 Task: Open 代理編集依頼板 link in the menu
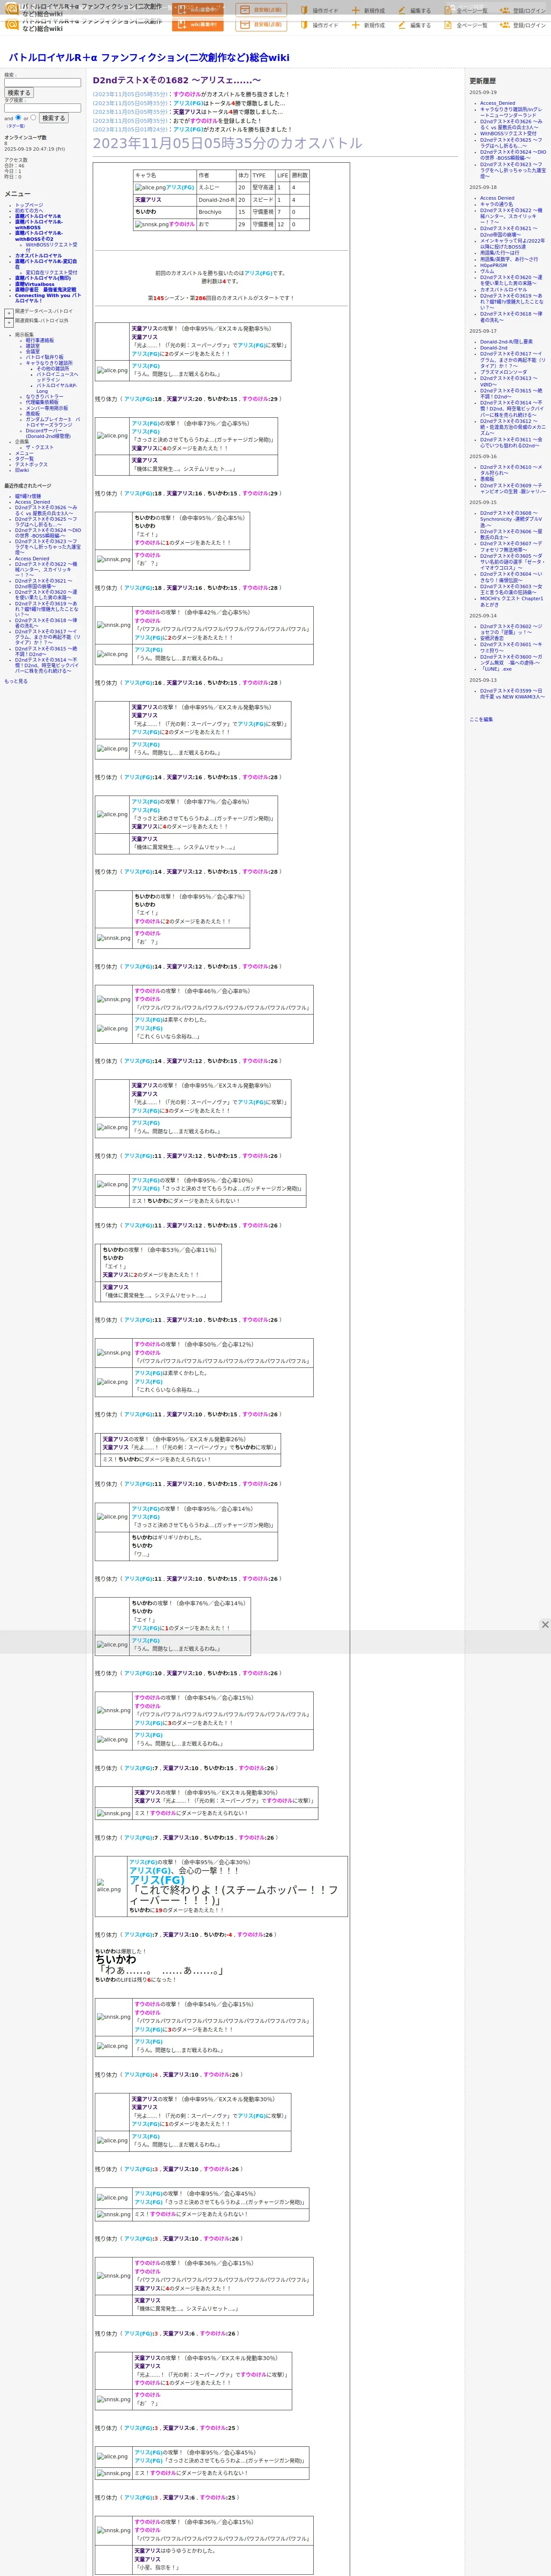[x=42, y=402]
